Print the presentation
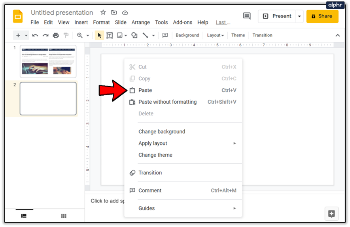 click(56, 35)
